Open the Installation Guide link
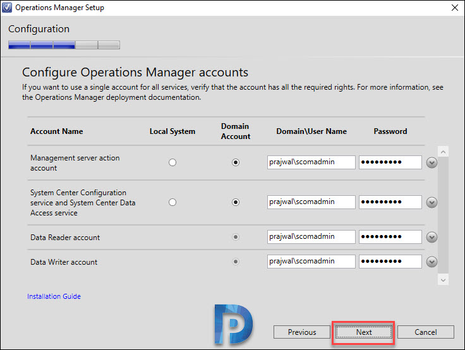465x350 pixels. tap(54, 296)
